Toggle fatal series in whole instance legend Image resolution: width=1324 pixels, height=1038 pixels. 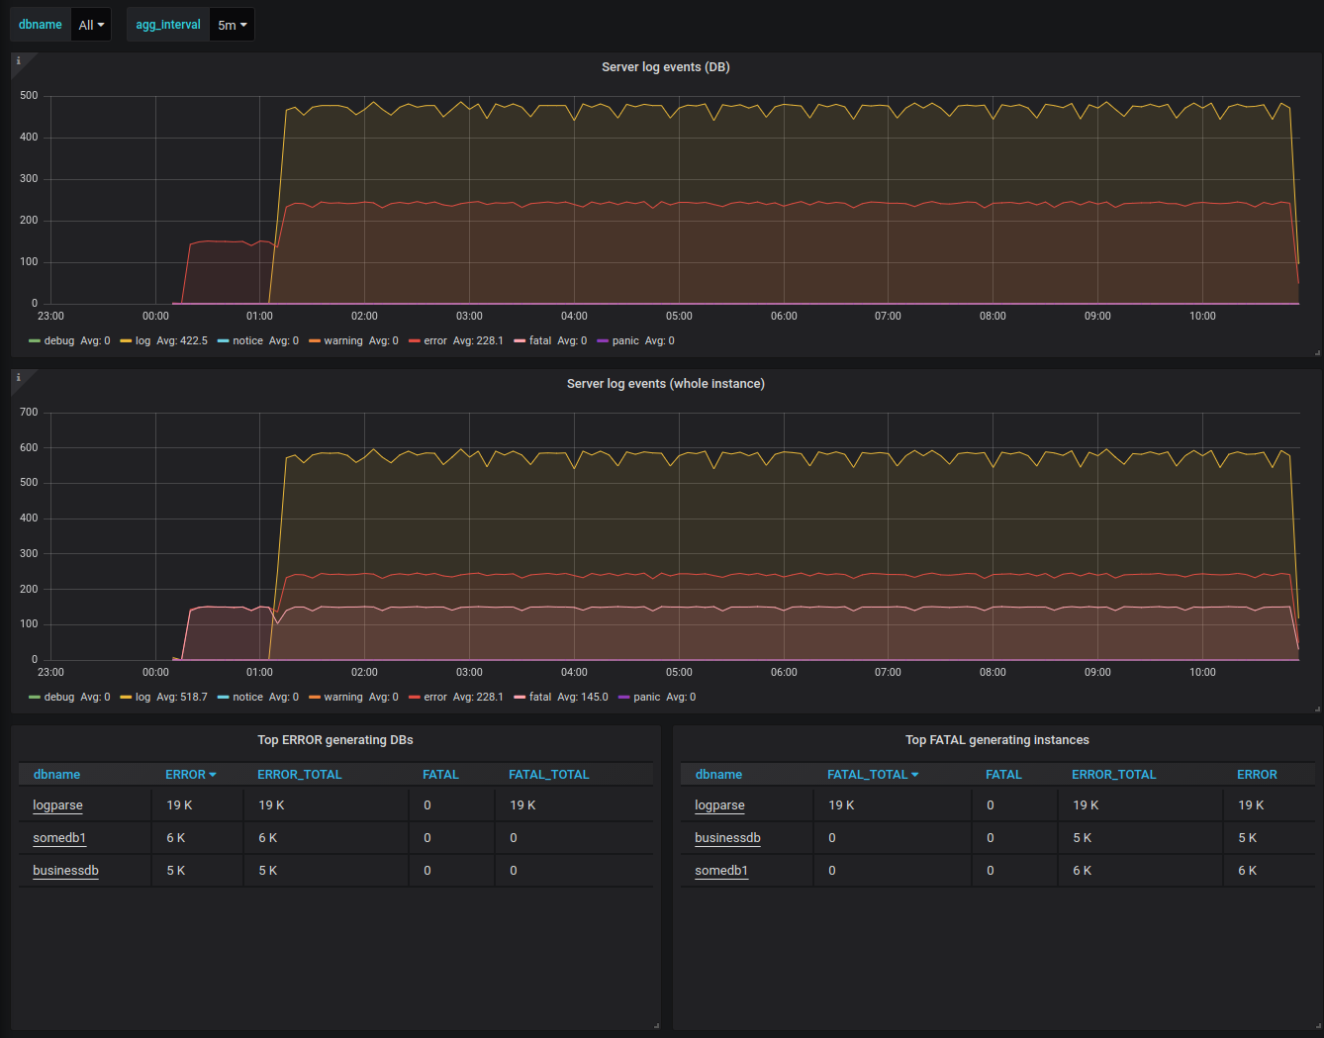click(x=539, y=698)
